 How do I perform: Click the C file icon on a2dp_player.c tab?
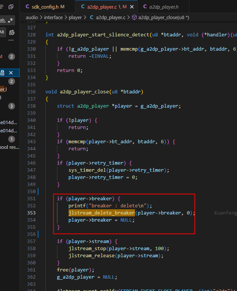[83, 7]
